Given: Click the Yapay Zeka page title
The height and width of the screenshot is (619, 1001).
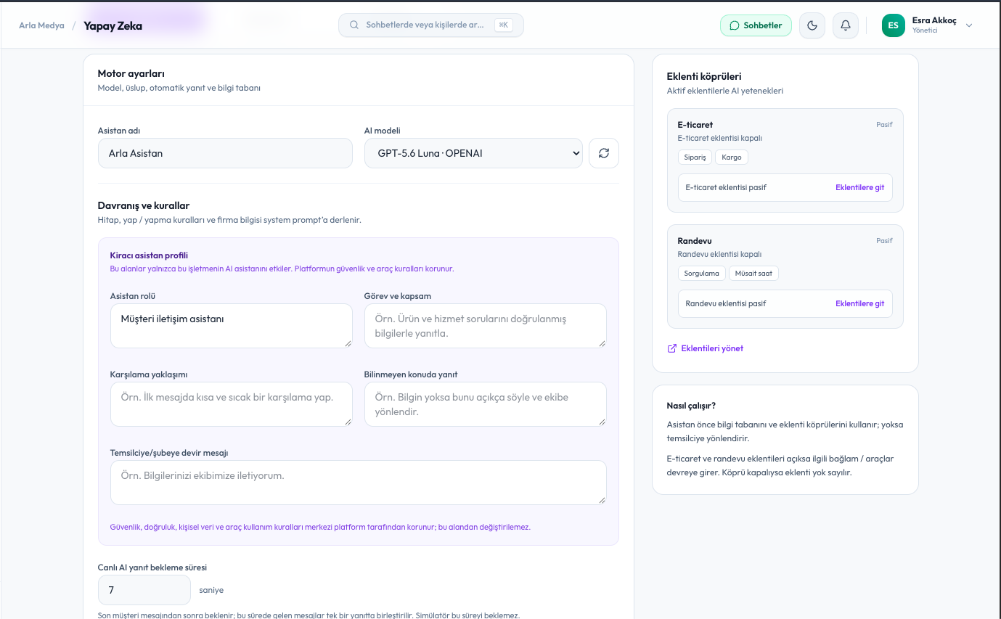Looking at the screenshot, I should click(113, 25).
